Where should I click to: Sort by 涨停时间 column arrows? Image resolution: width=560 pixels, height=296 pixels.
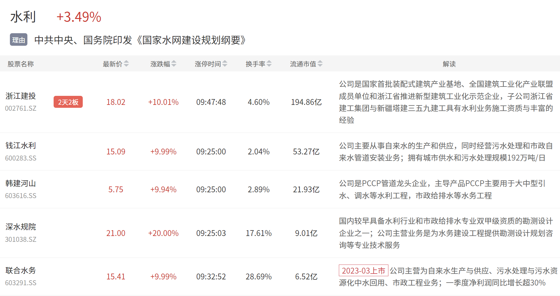pos(225,64)
